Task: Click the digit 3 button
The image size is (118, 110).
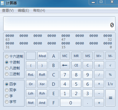Action: [x=88, y=93]
